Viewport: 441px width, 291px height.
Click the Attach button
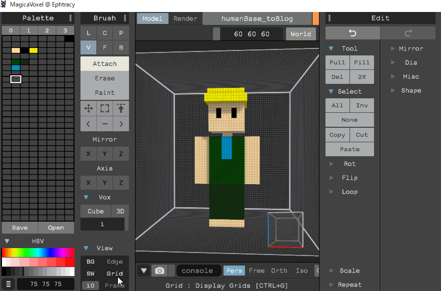[x=104, y=64]
